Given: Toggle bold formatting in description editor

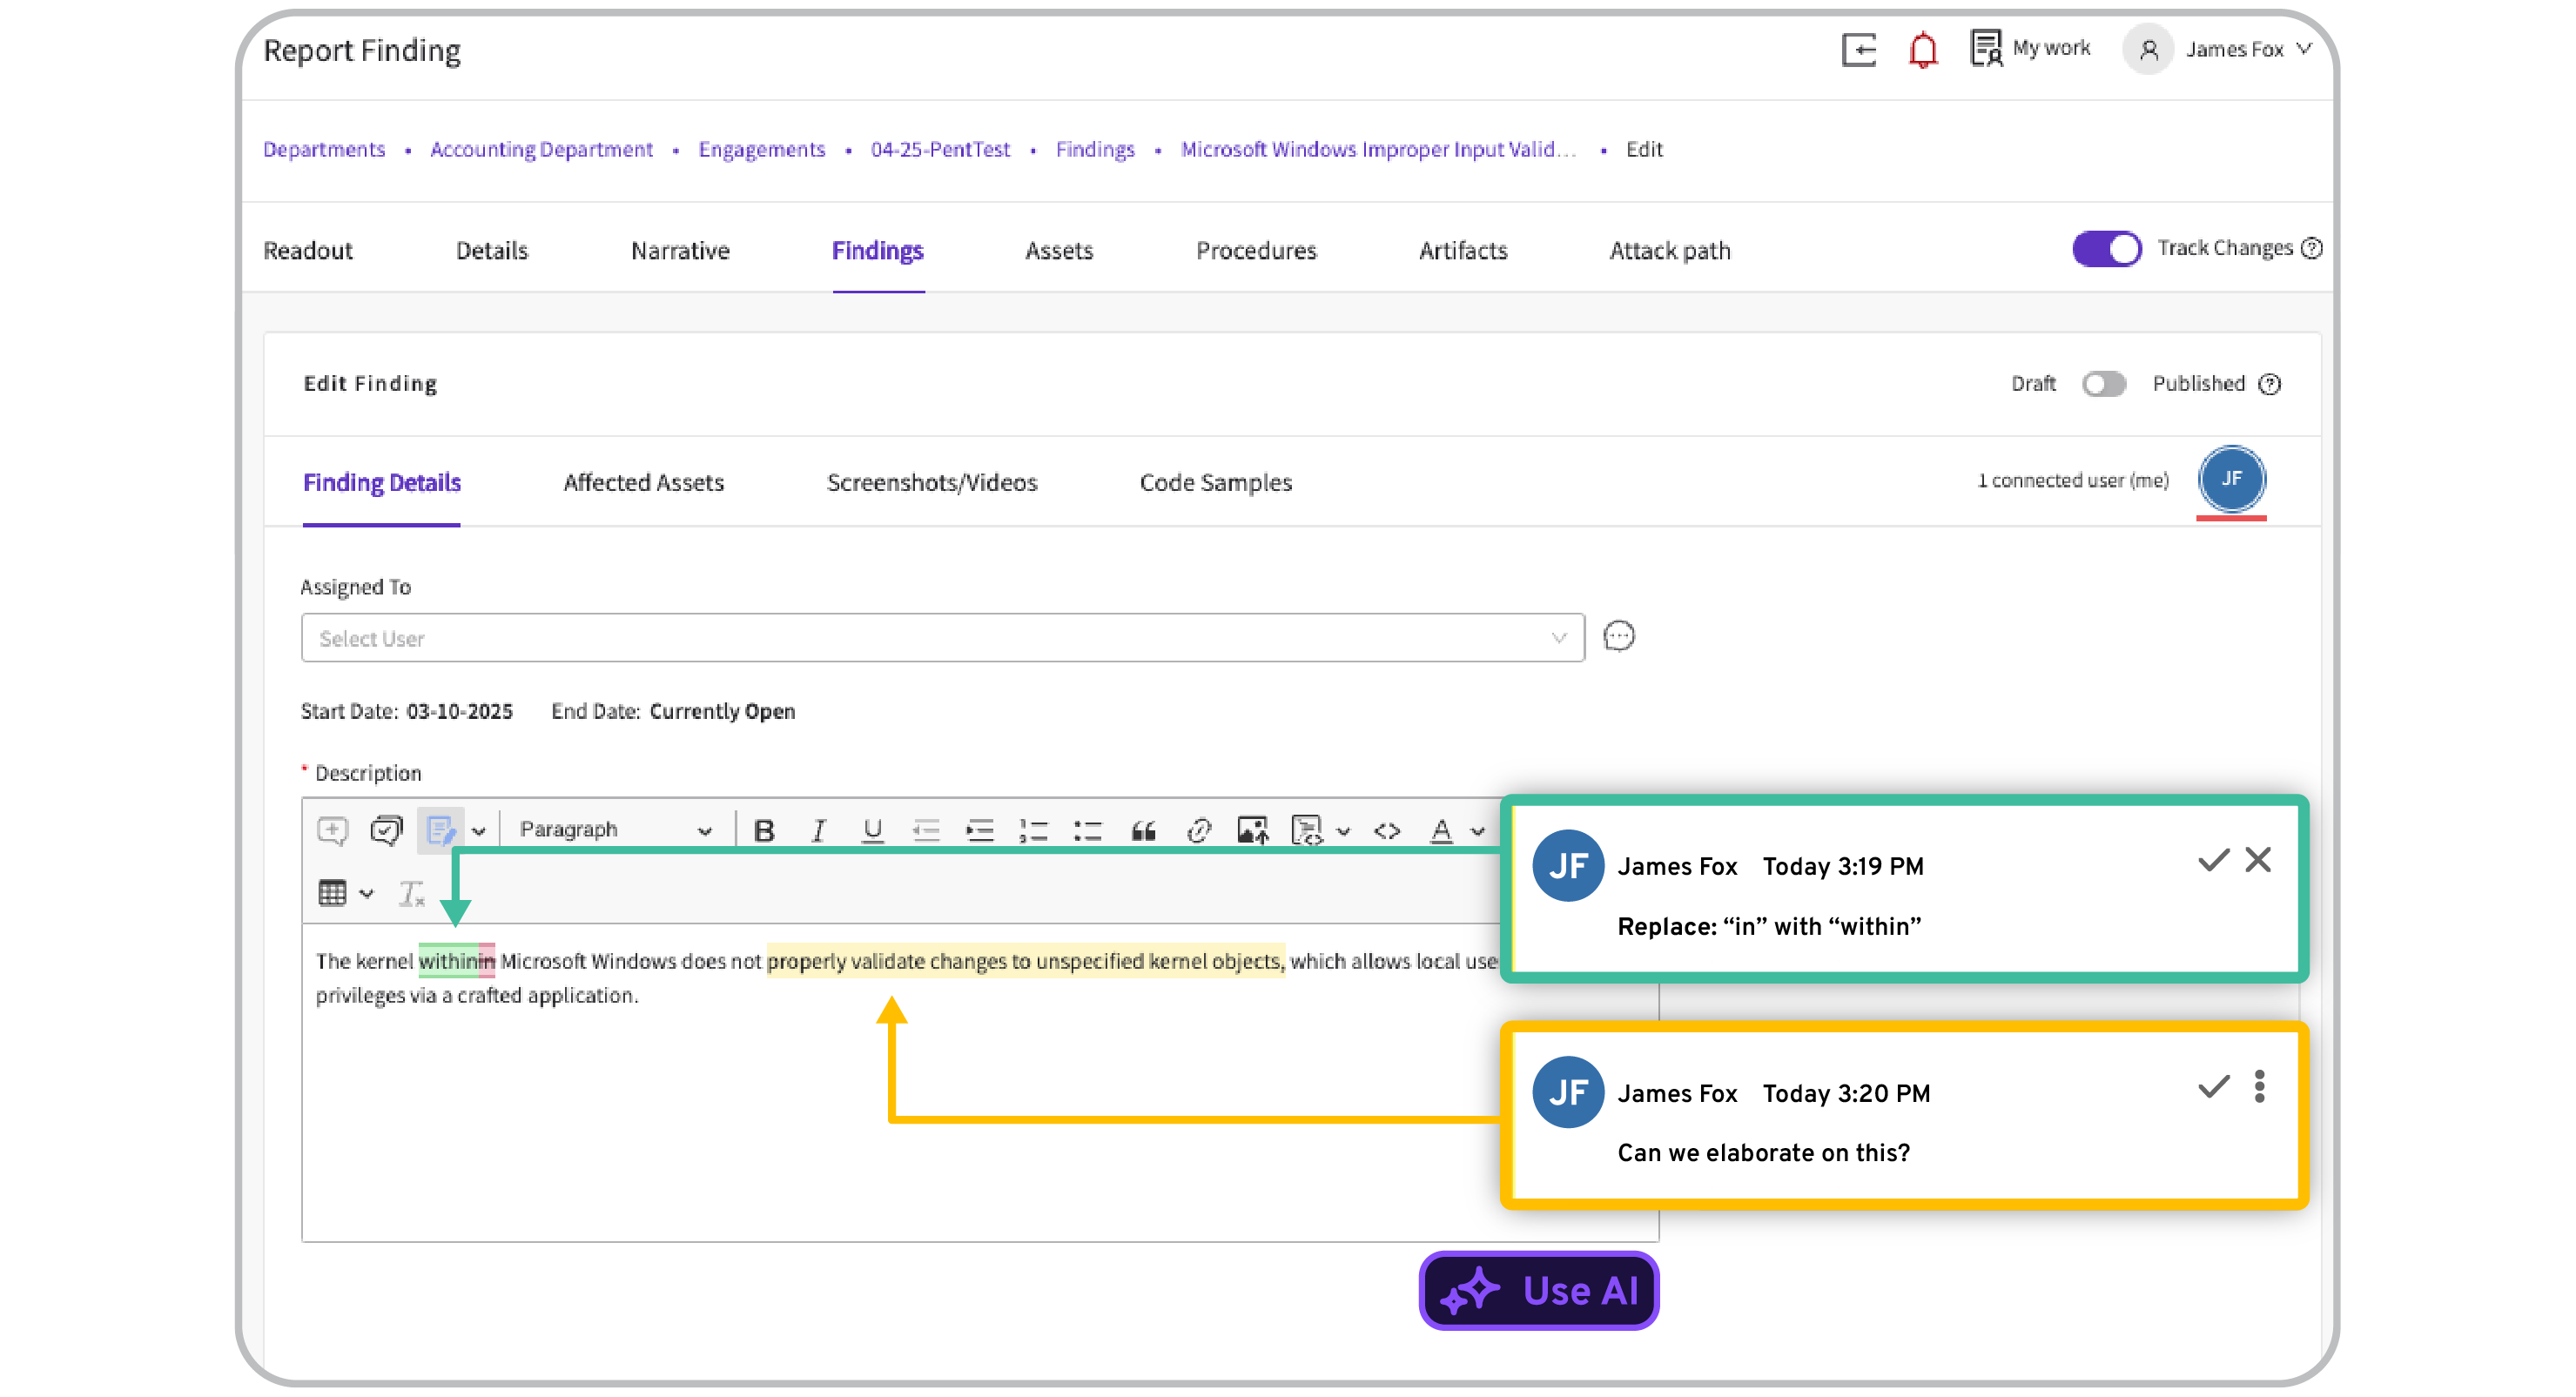Looking at the screenshot, I should [x=765, y=830].
